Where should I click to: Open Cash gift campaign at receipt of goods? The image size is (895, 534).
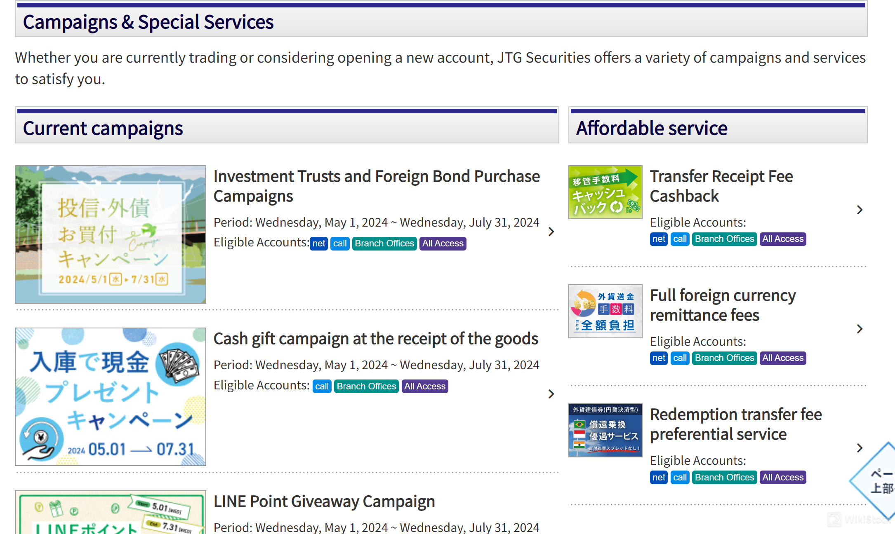(x=376, y=339)
